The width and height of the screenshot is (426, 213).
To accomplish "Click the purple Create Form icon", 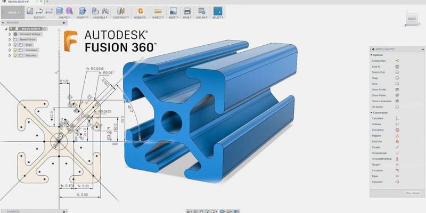I will [x=69, y=11].
